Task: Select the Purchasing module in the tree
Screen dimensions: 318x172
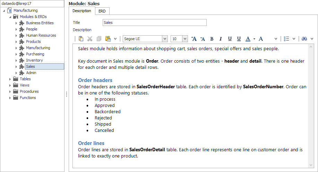Action: click(x=35, y=54)
